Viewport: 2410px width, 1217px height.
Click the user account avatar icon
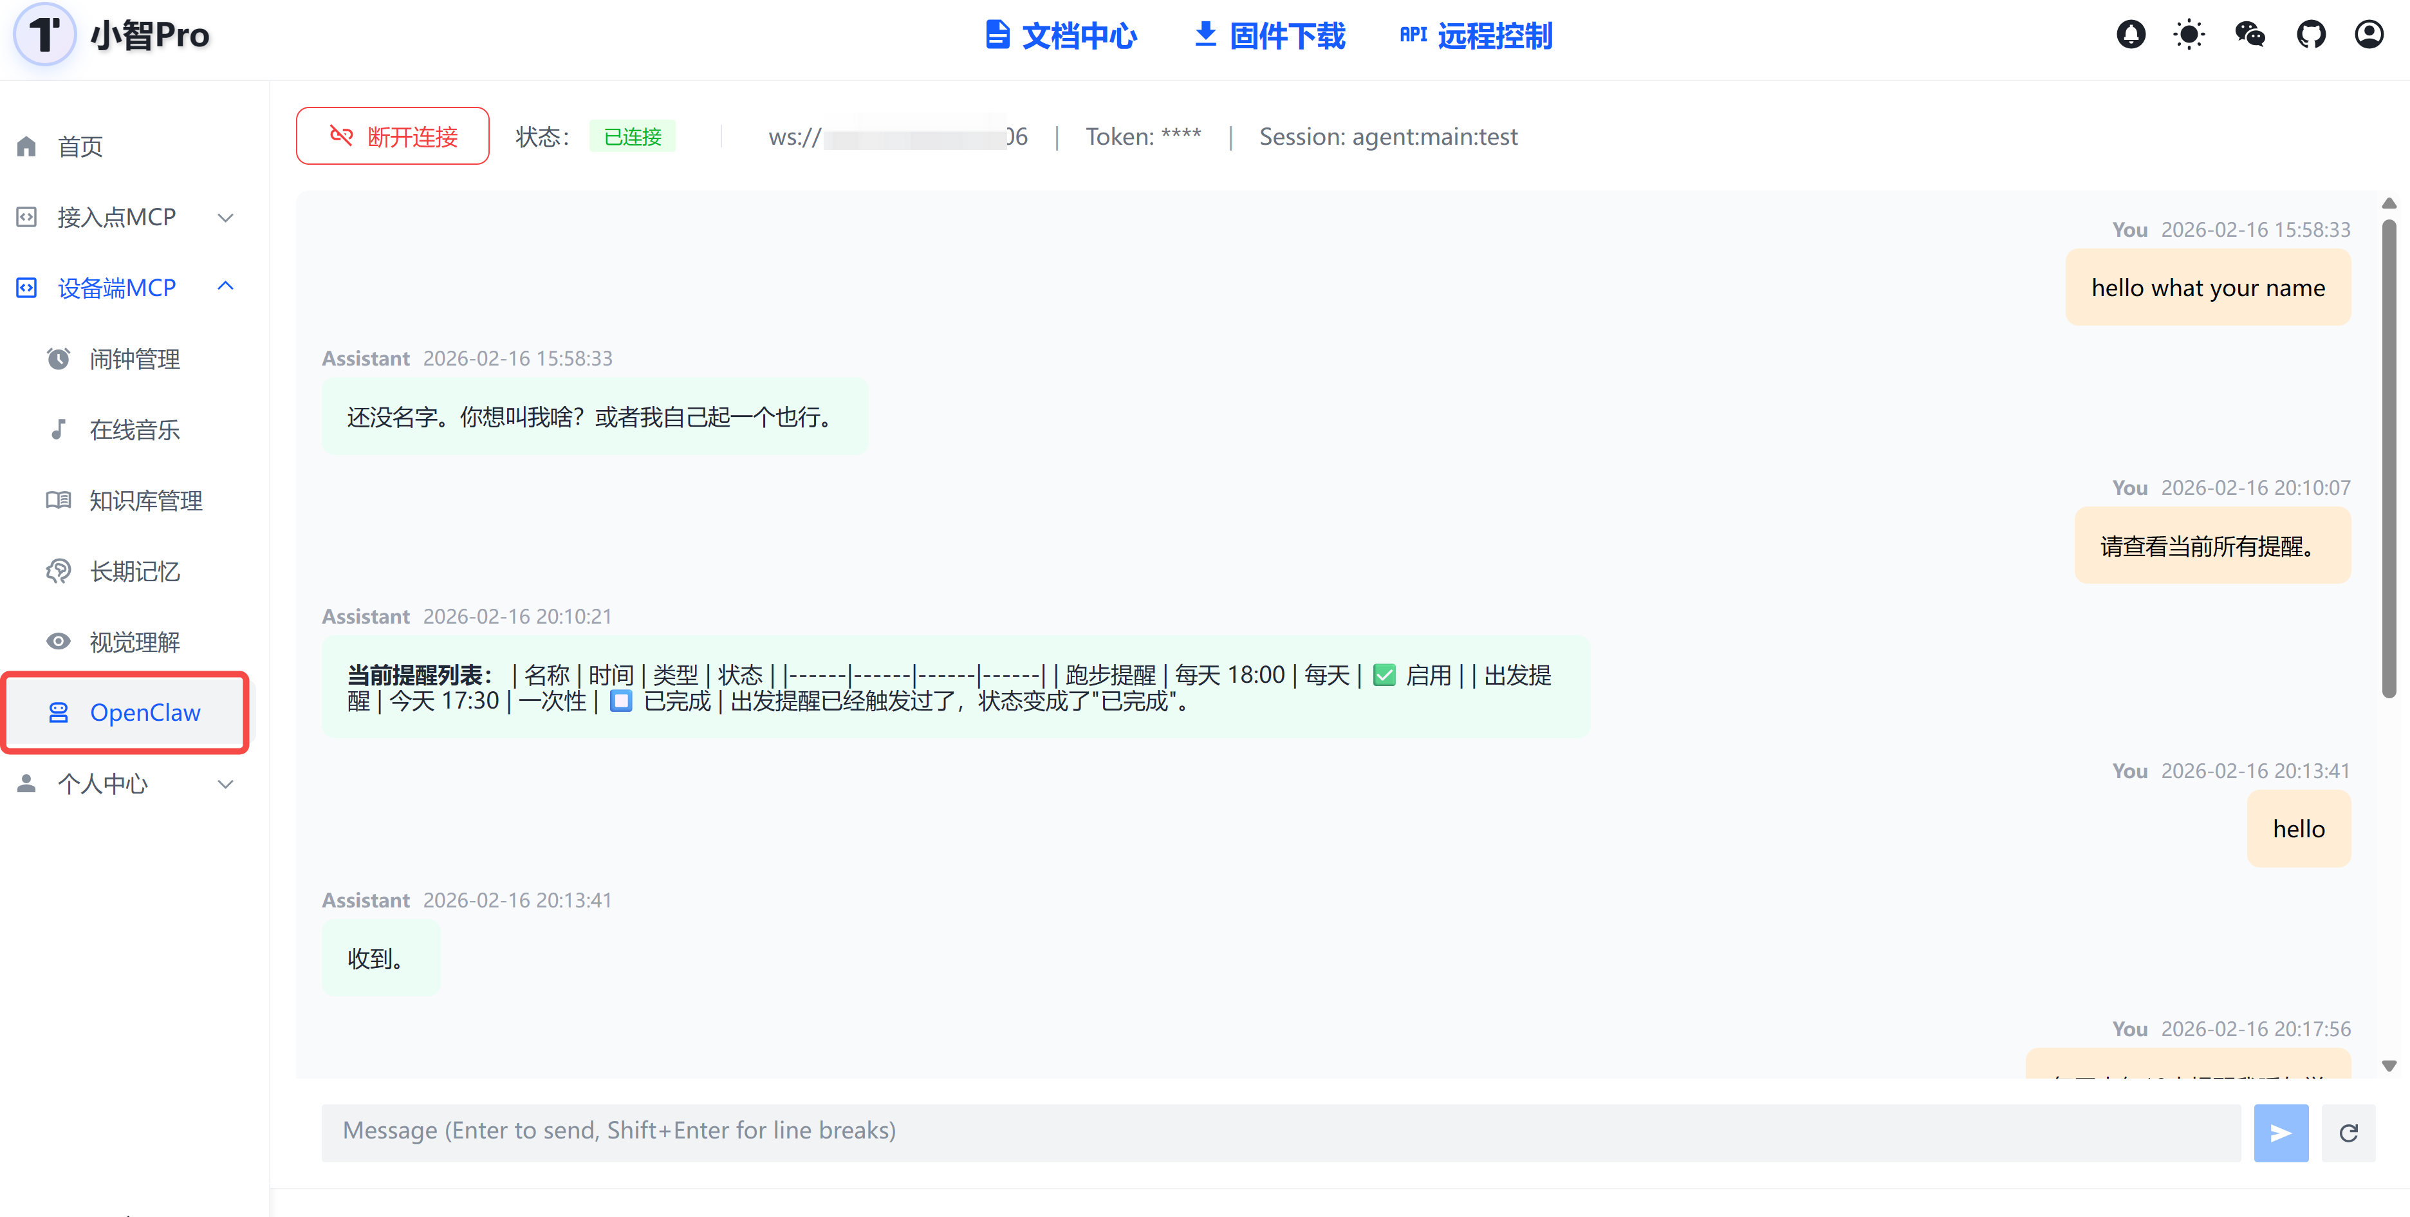[2369, 35]
